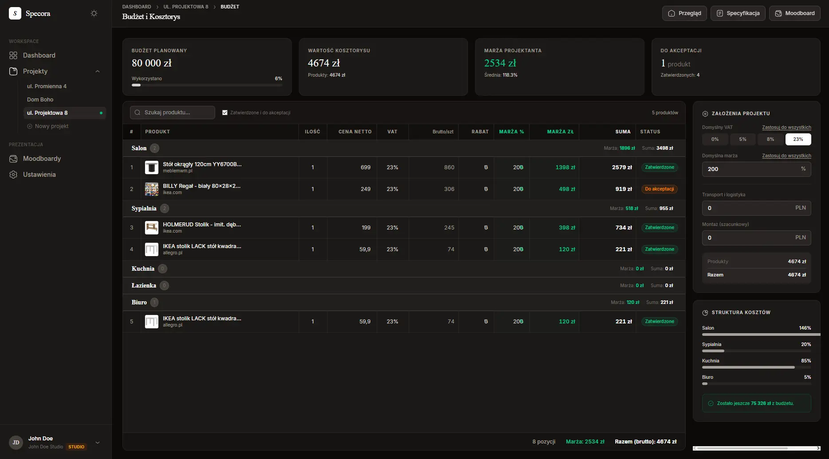Click the BILLY Regał product thumbnail
Image resolution: width=829 pixels, height=459 pixels.
pyautogui.click(x=152, y=189)
